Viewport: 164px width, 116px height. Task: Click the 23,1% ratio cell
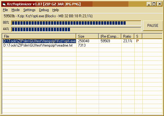pos(128,41)
